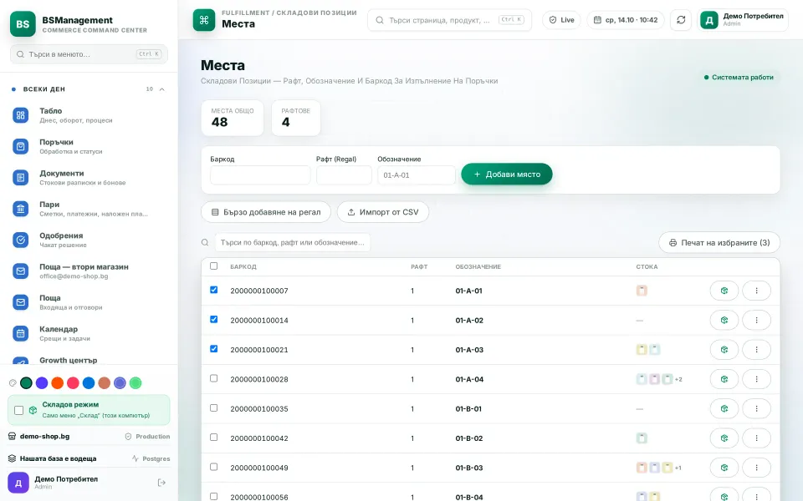This screenshot has width=803, height=501.
Task: Click the table search field for barcode or shelf
Action: click(293, 243)
